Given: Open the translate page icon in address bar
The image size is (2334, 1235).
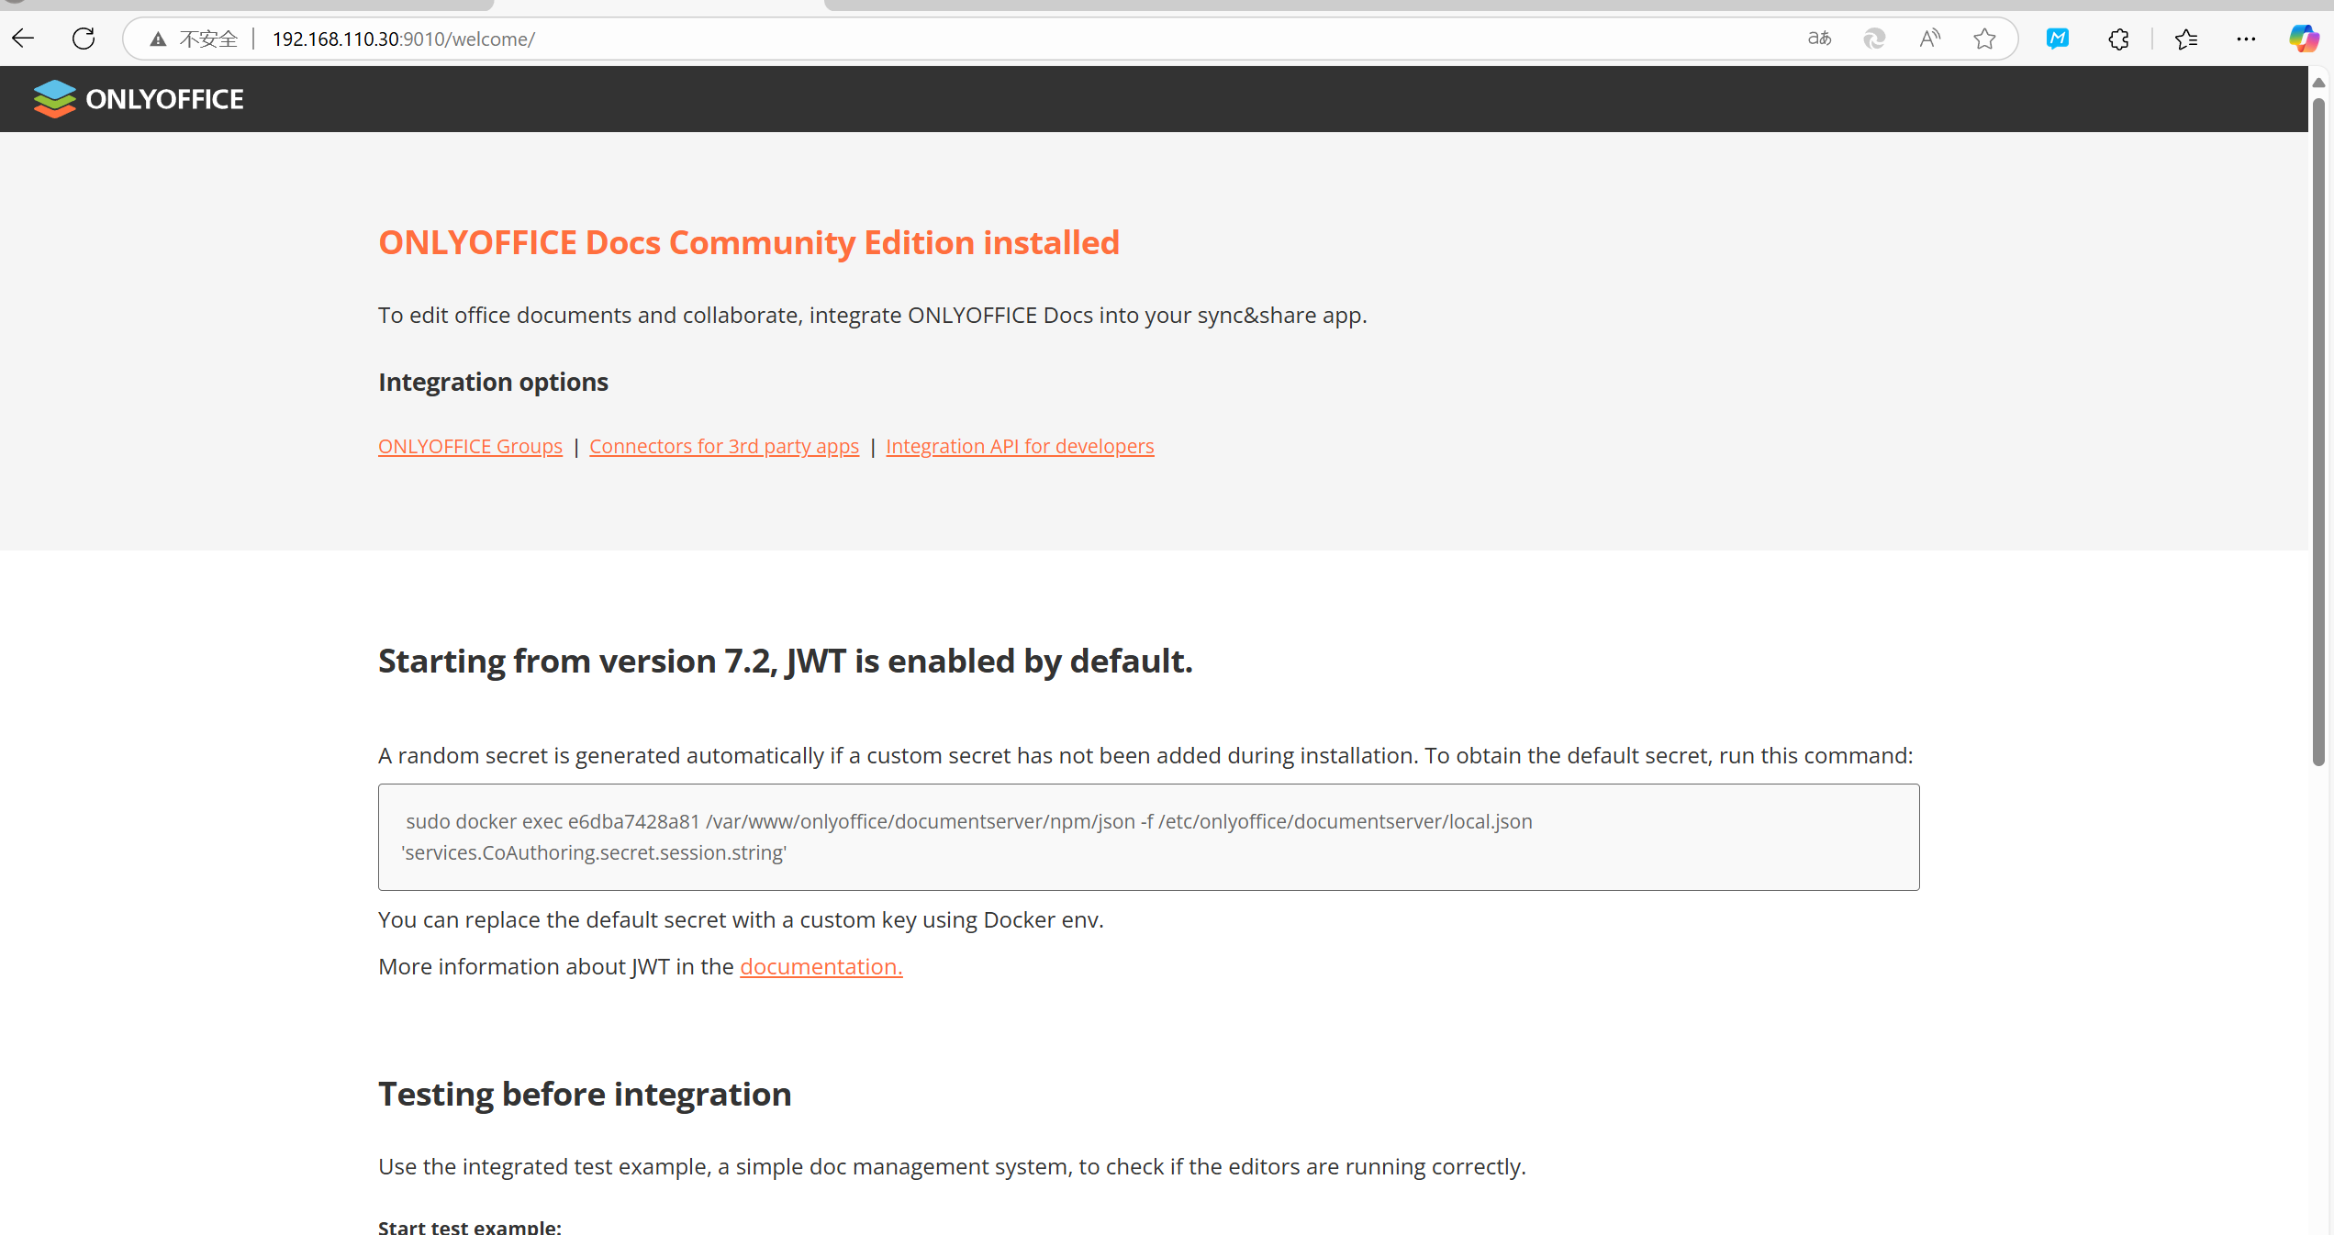Looking at the screenshot, I should tap(1819, 39).
